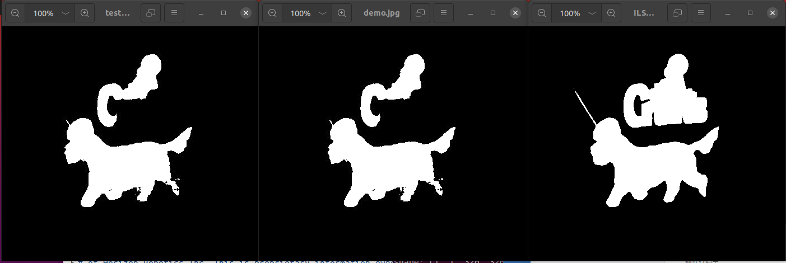Viewport: 786px width, 263px height.
Task: Open hamburger menu in the test window
Action: click(174, 13)
